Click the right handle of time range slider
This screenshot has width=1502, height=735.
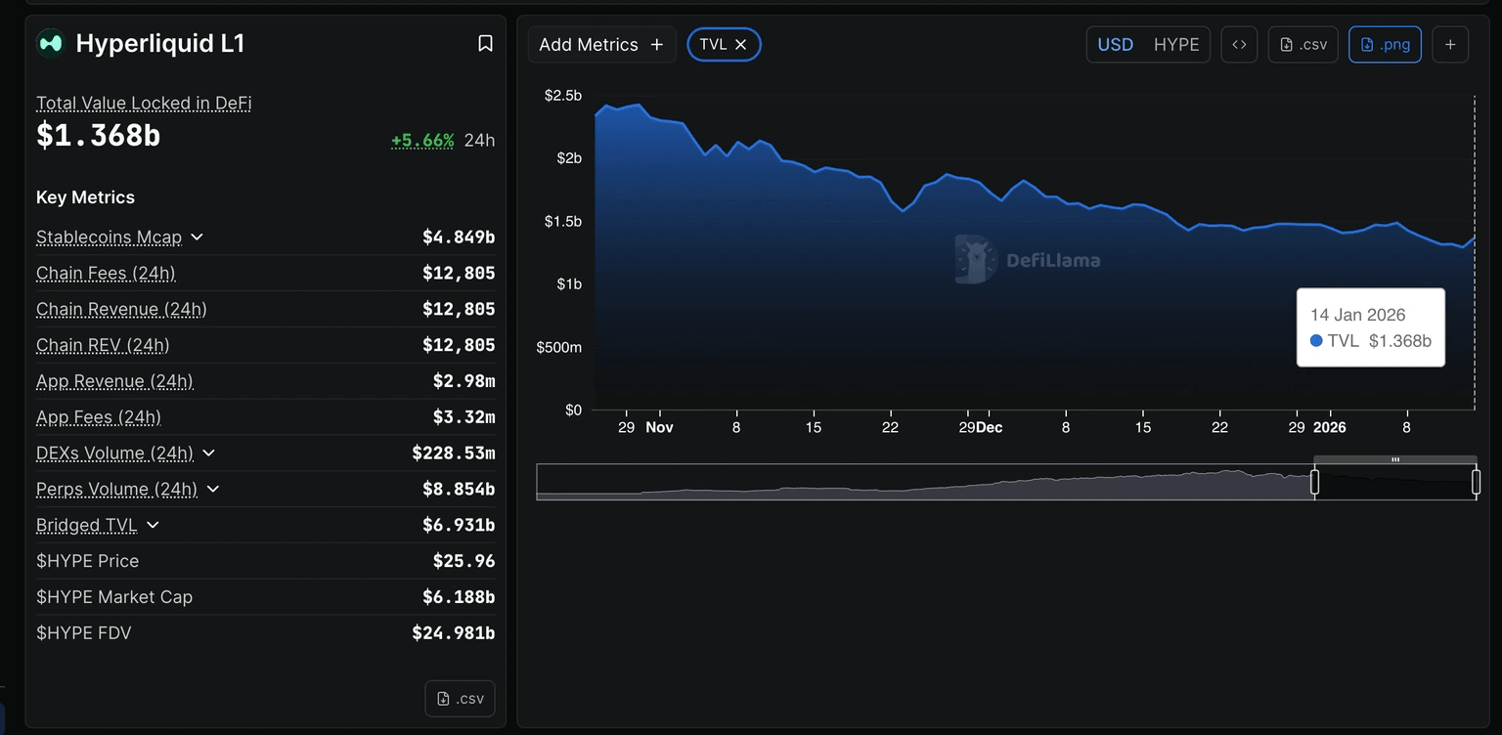click(1477, 482)
